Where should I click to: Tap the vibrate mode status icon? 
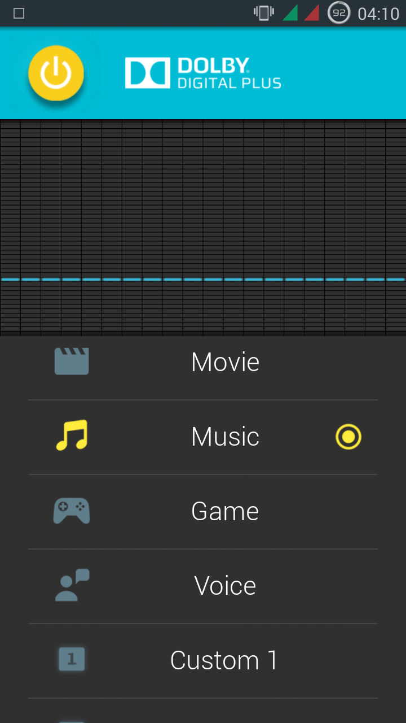264,13
